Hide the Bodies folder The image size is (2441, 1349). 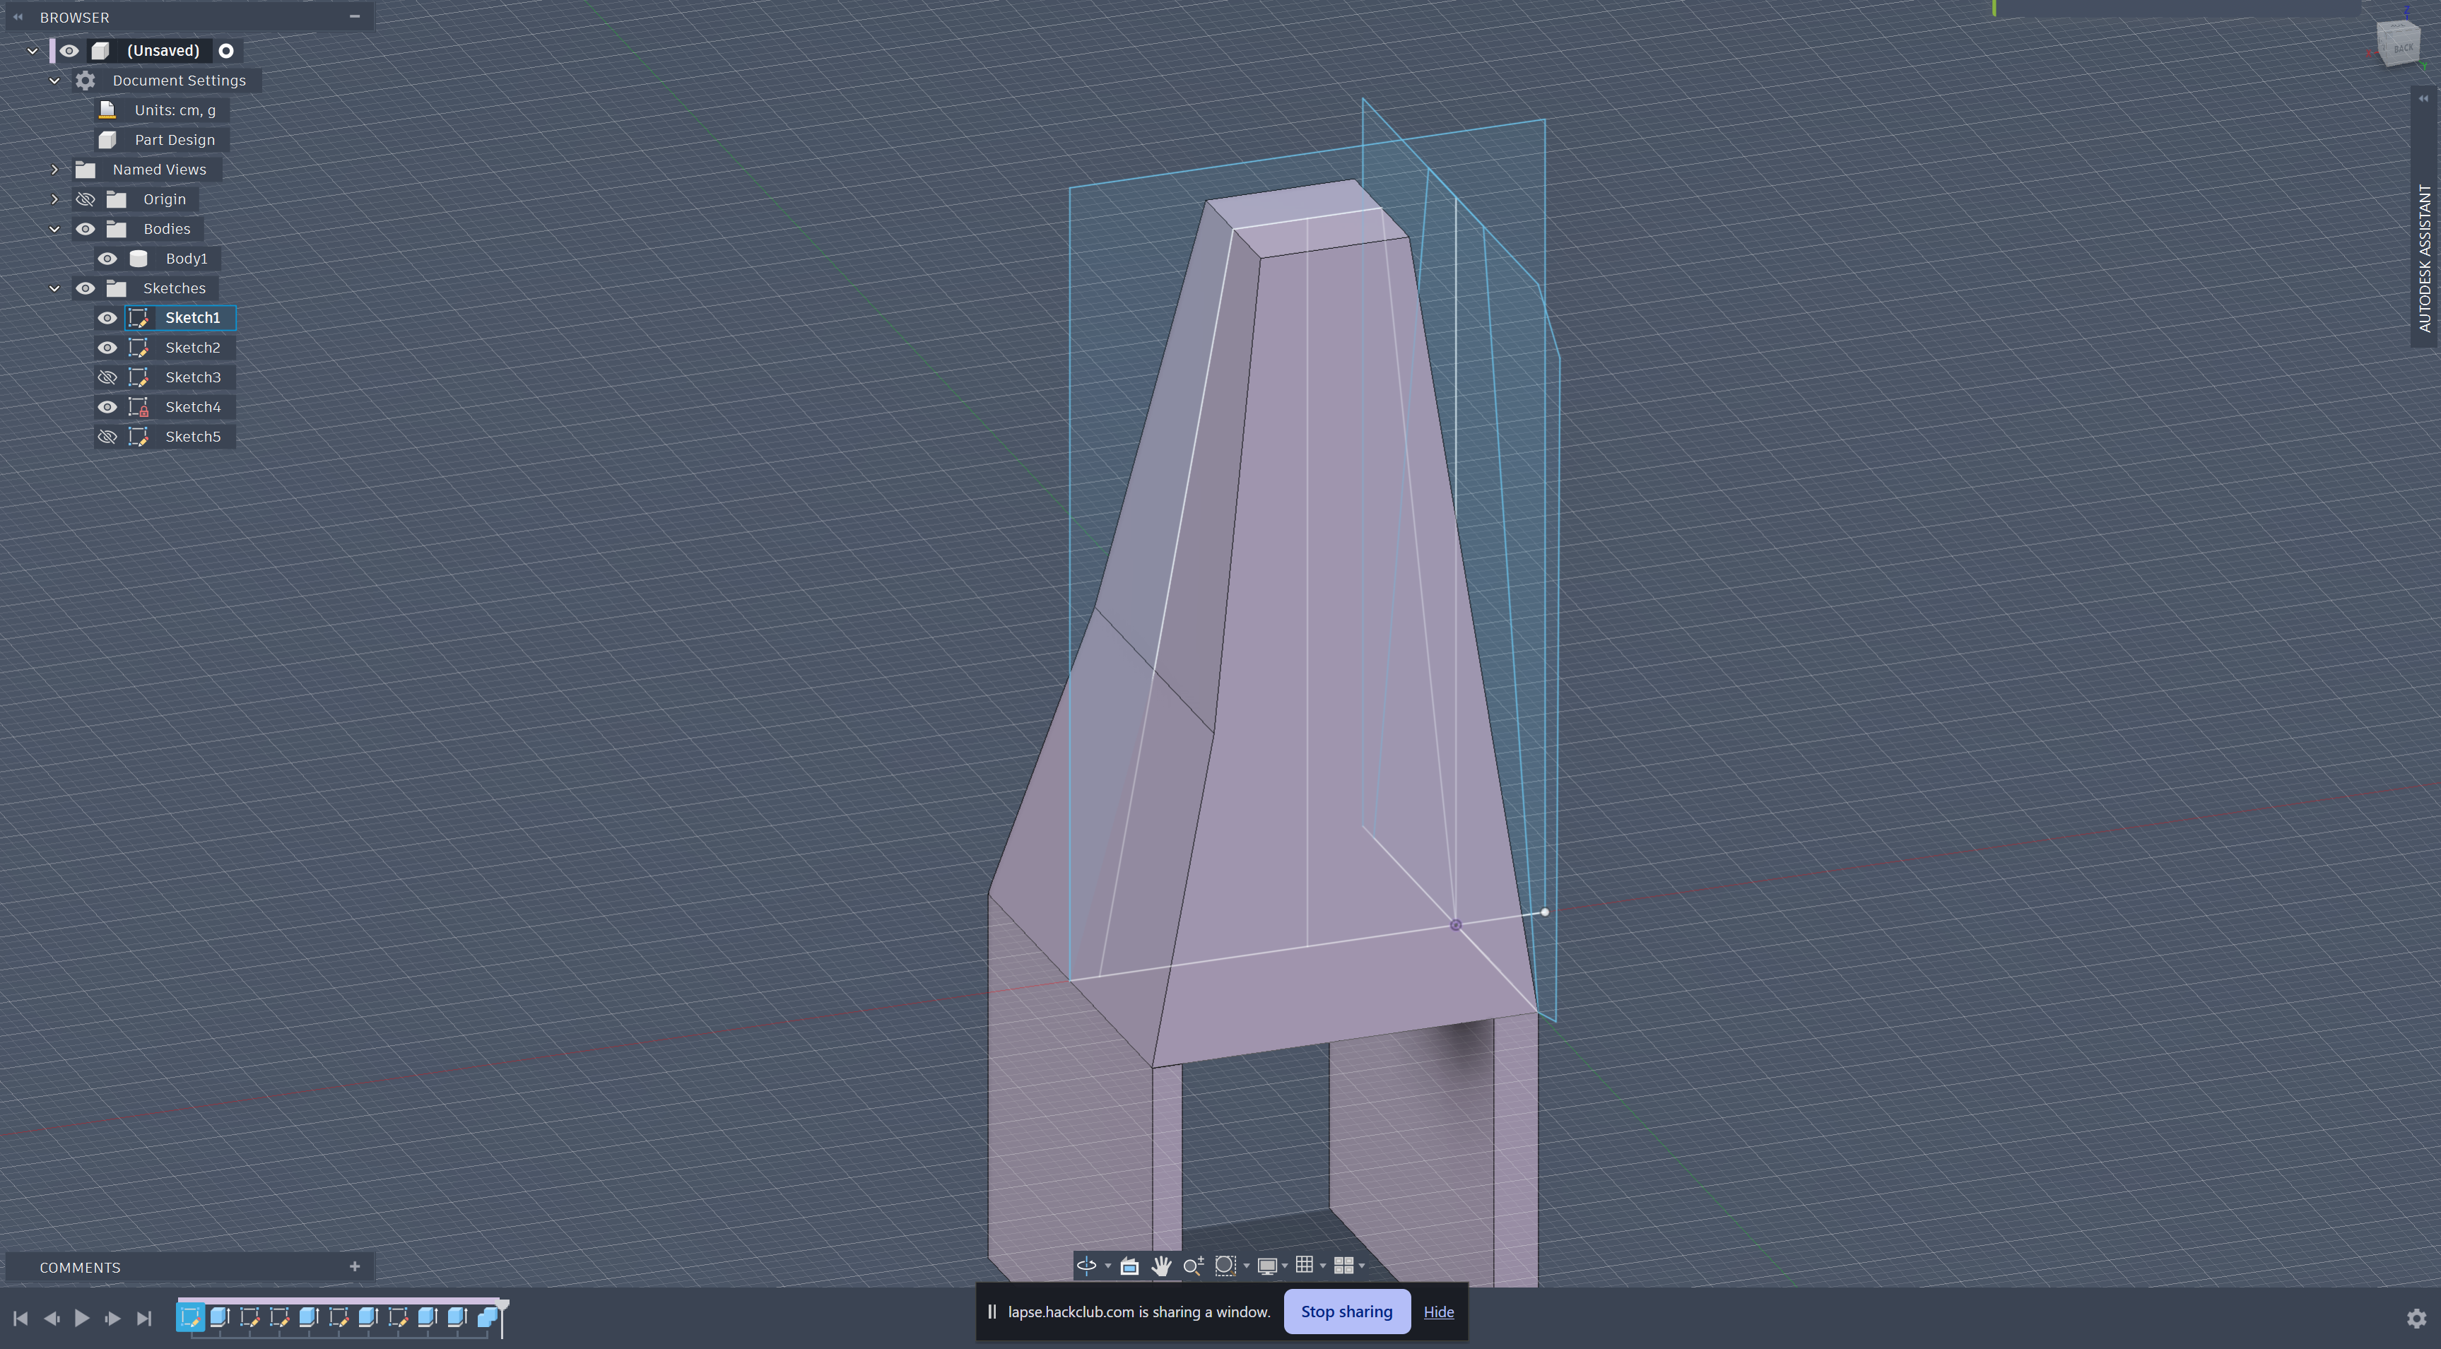(x=86, y=229)
